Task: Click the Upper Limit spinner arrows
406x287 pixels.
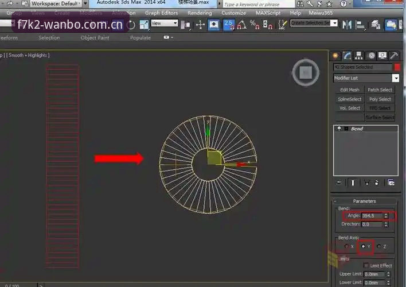Action: click(388, 274)
